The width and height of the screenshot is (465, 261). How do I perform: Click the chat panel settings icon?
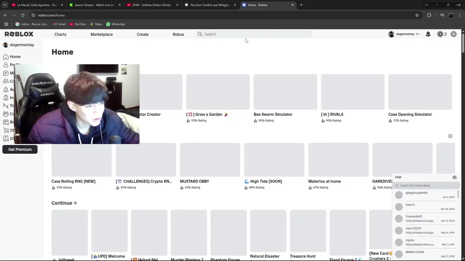(x=454, y=177)
